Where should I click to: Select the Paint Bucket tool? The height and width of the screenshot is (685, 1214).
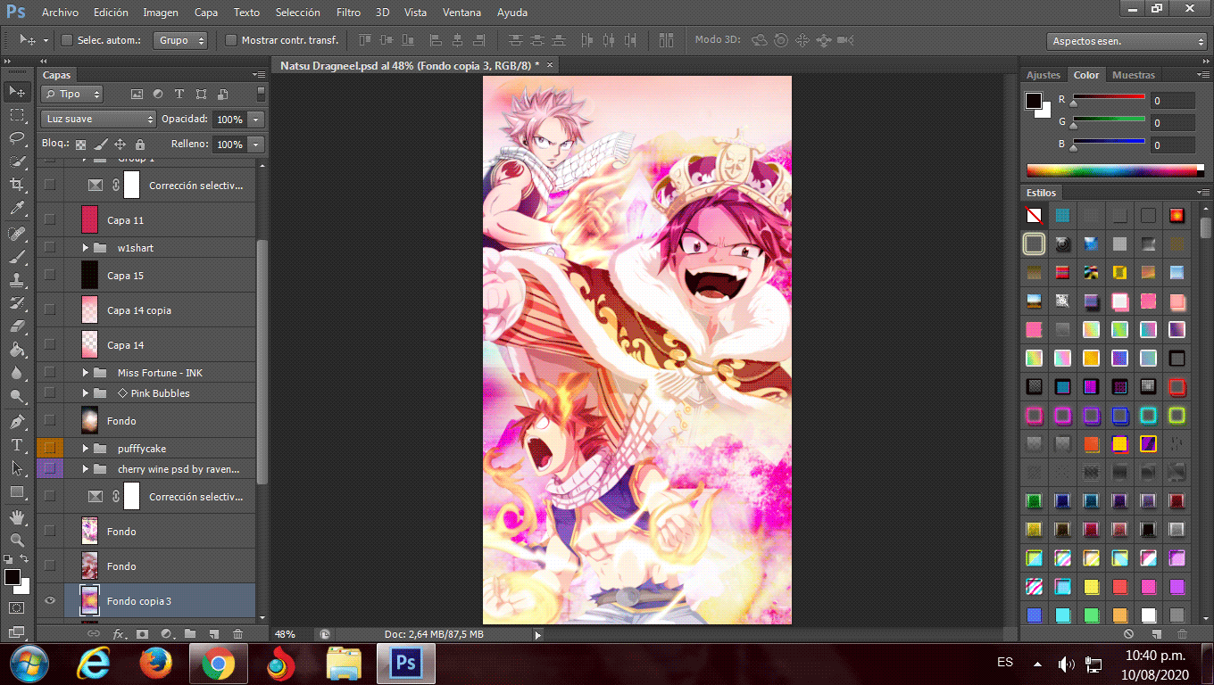(x=16, y=350)
